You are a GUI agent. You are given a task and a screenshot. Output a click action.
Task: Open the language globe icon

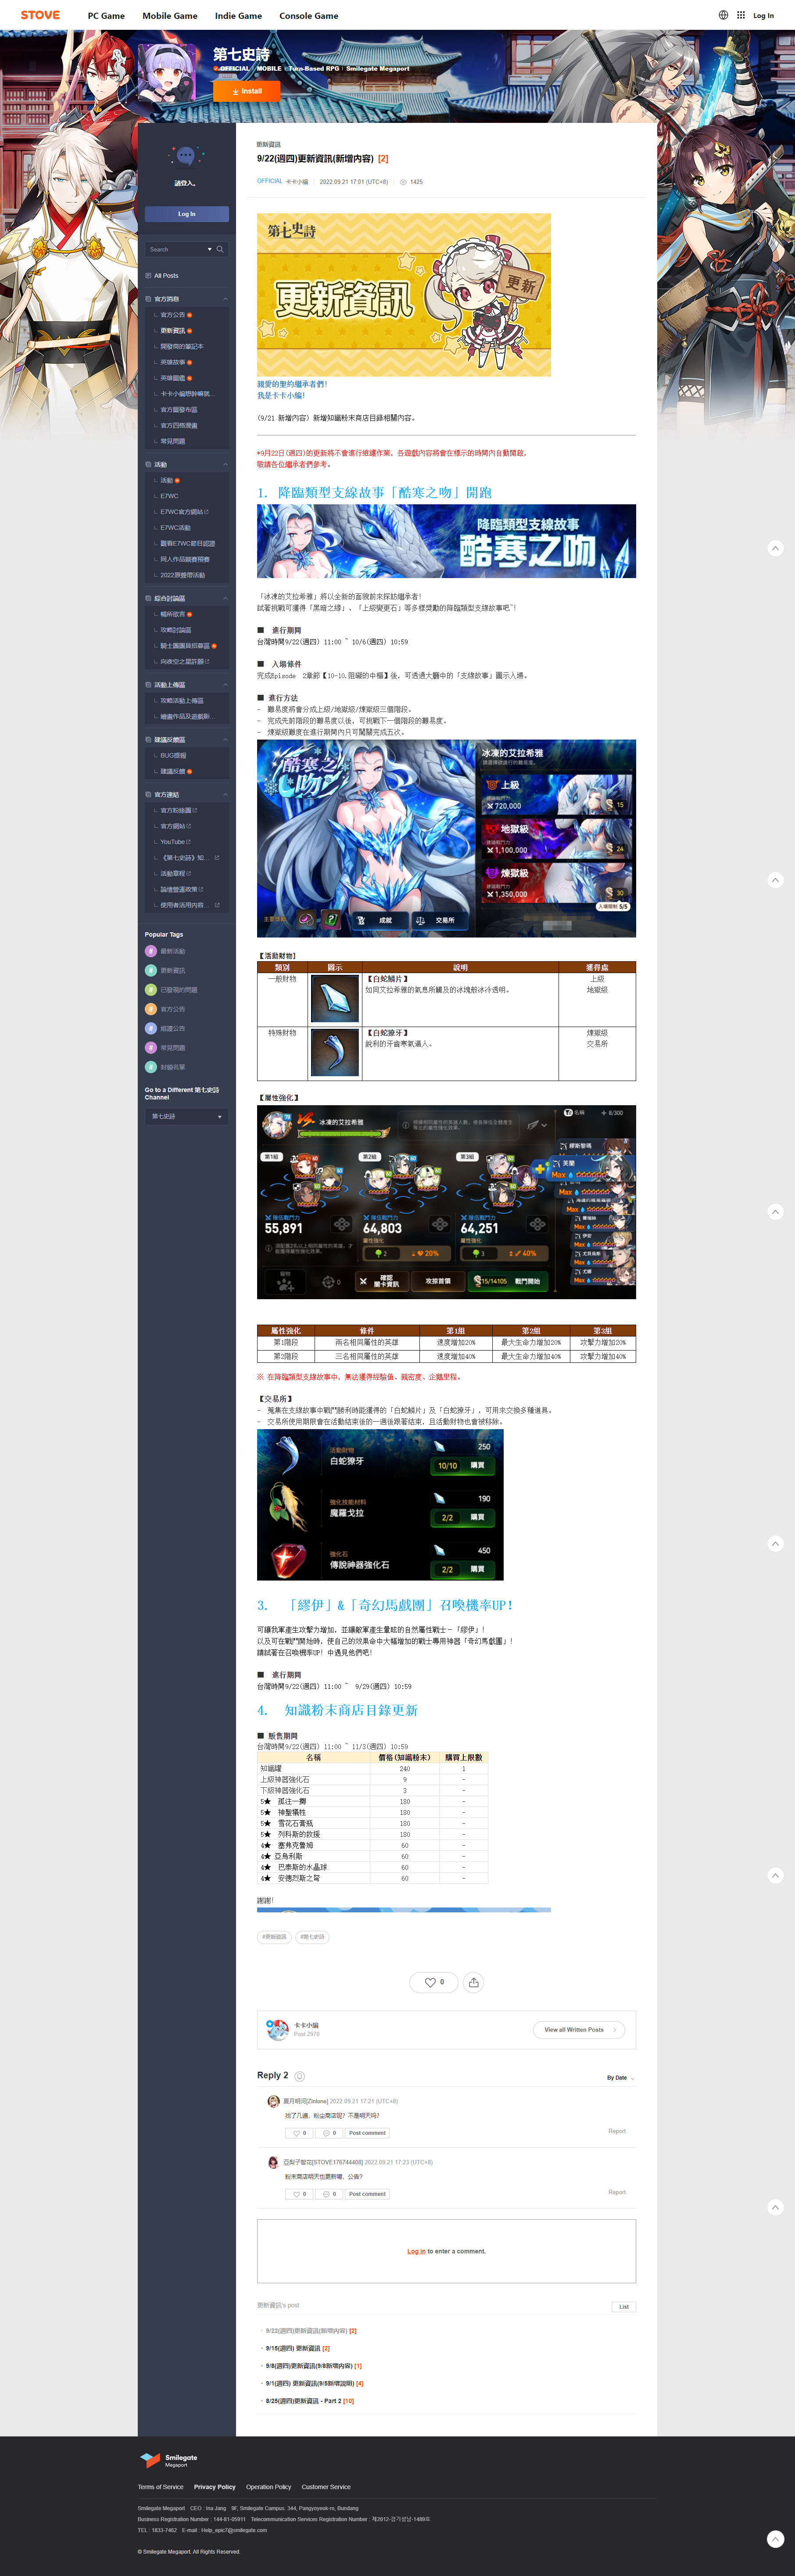[x=723, y=15]
